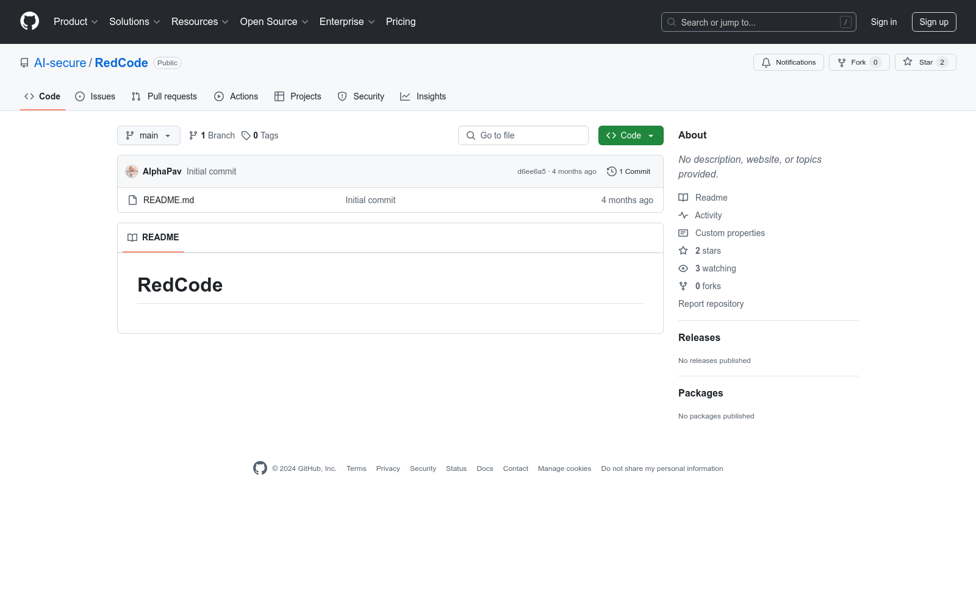Viewport: 976px width, 610px height.
Task: Open the RedCode repository link
Action: tap(121, 63)
